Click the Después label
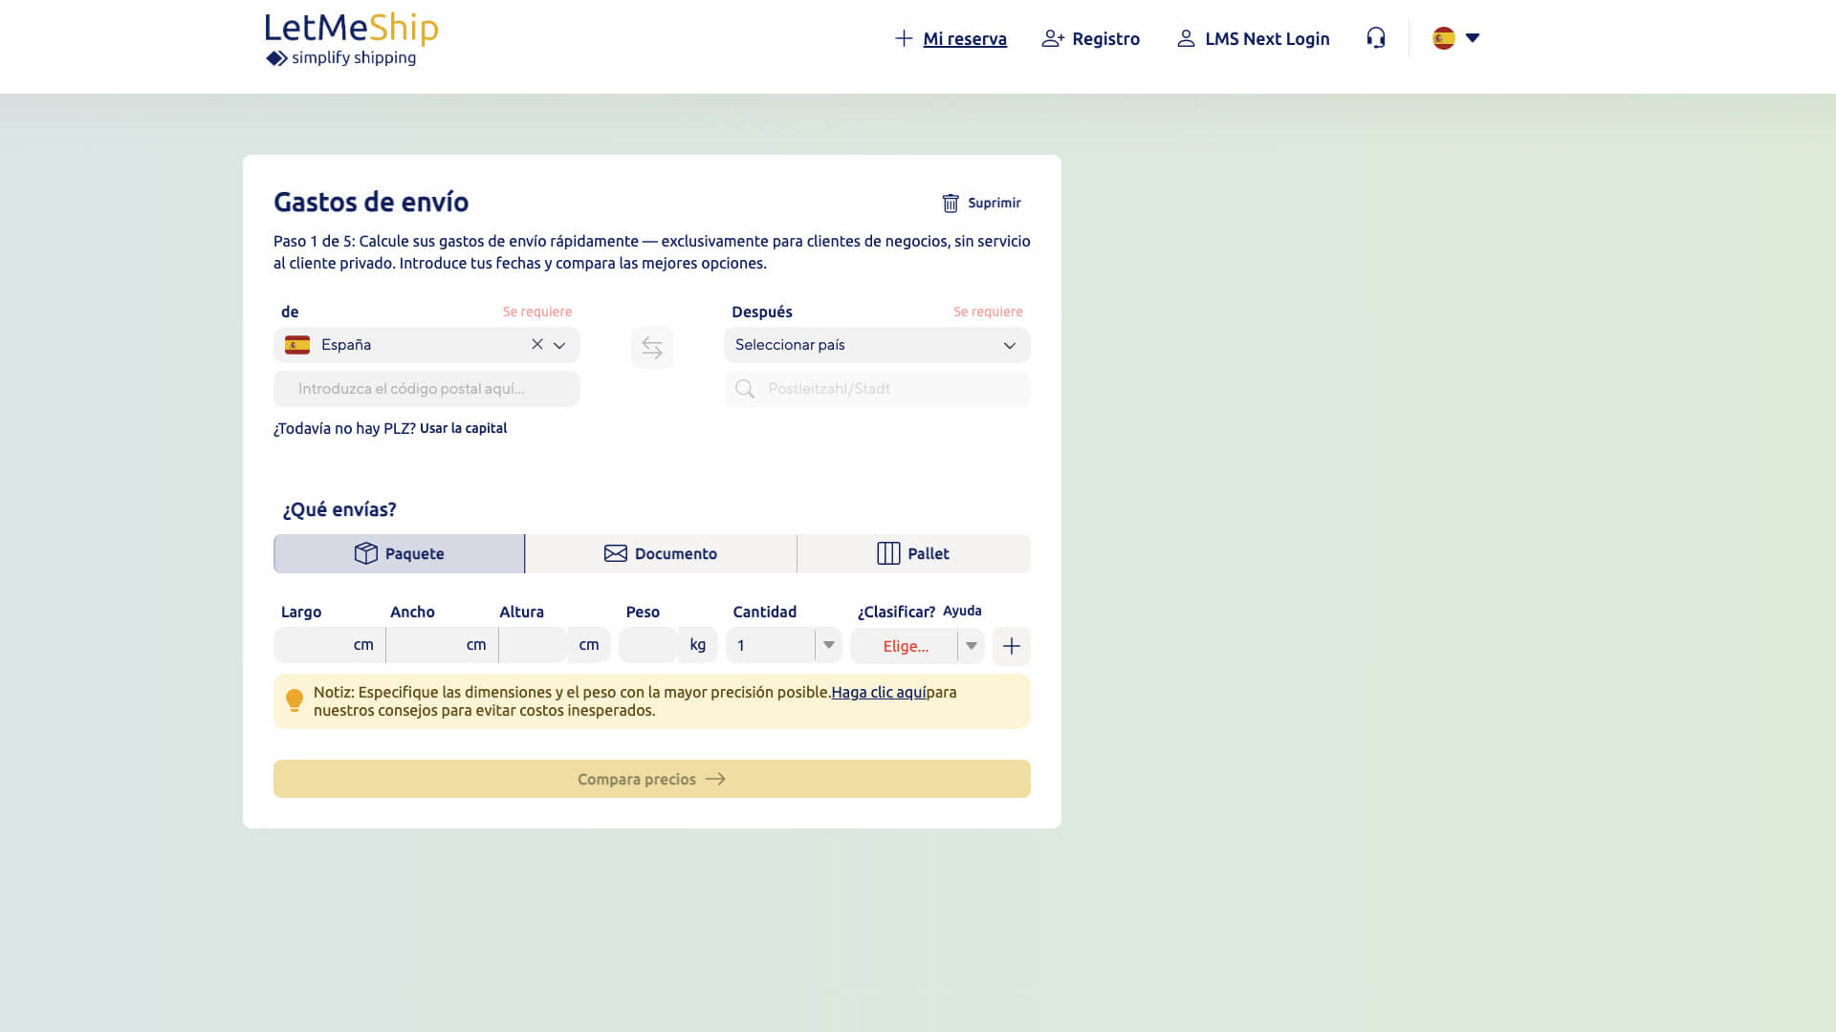 (762, 312)
